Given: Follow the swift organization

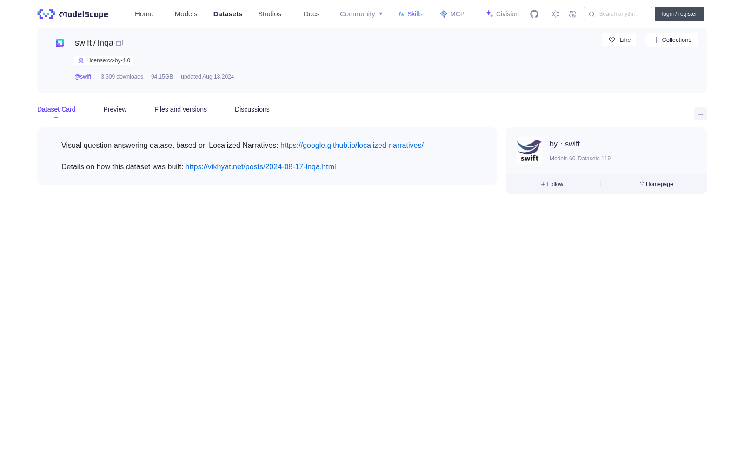Looking at the screenshot, I should [552, 184].
